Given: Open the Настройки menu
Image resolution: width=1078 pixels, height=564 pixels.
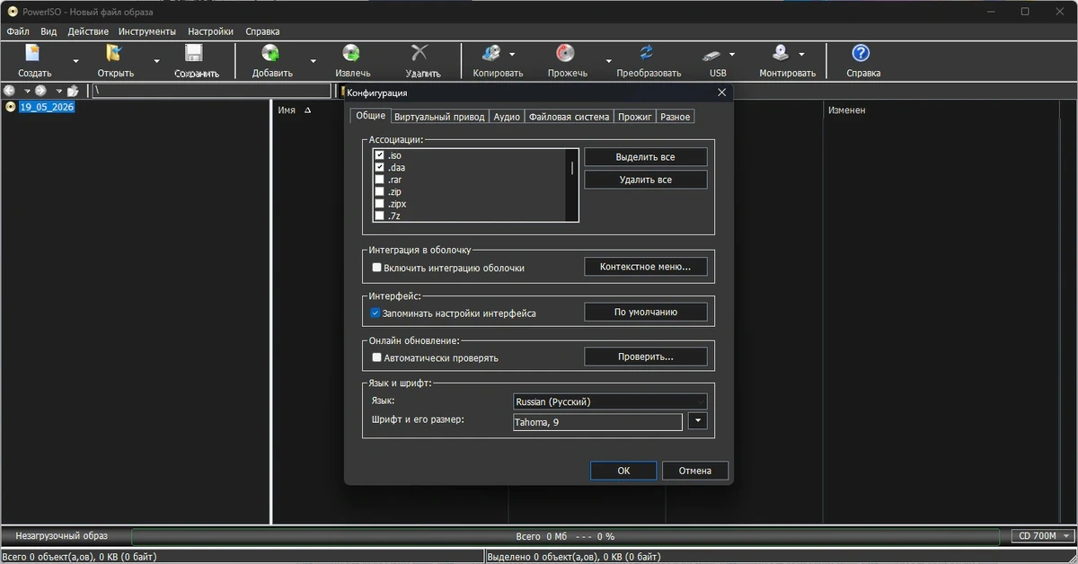Looking at the screenshot, I should (x=210, y=31).
